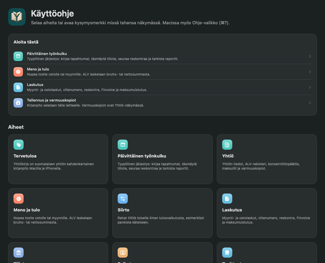The width and height of the screenshot is (325, 263).
Task: Click chevron beside Tallennus ja varmuuskopiot
Action: tap(310, 103)
